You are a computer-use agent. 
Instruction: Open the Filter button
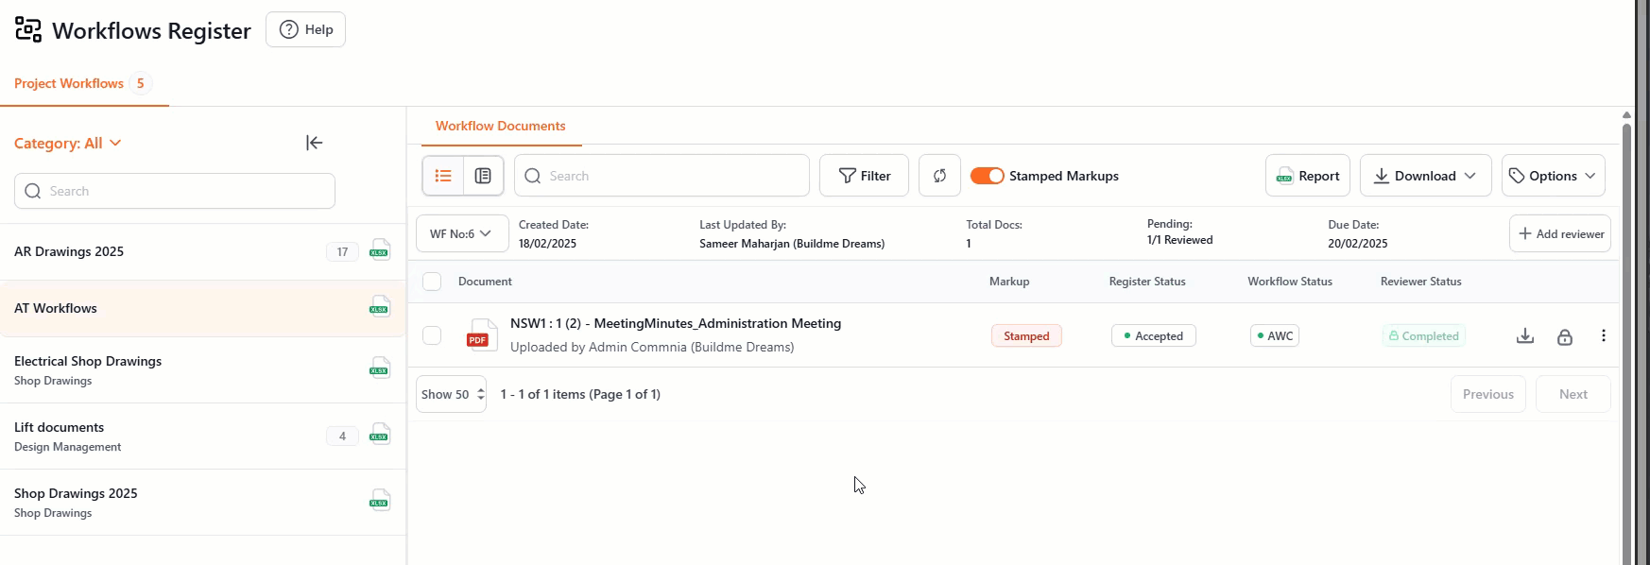pos(864,176)
